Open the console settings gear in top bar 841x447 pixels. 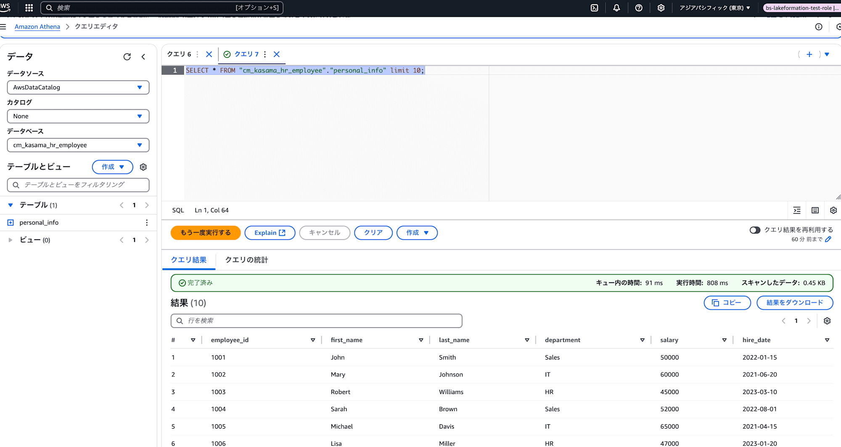(x=661, y=8)
